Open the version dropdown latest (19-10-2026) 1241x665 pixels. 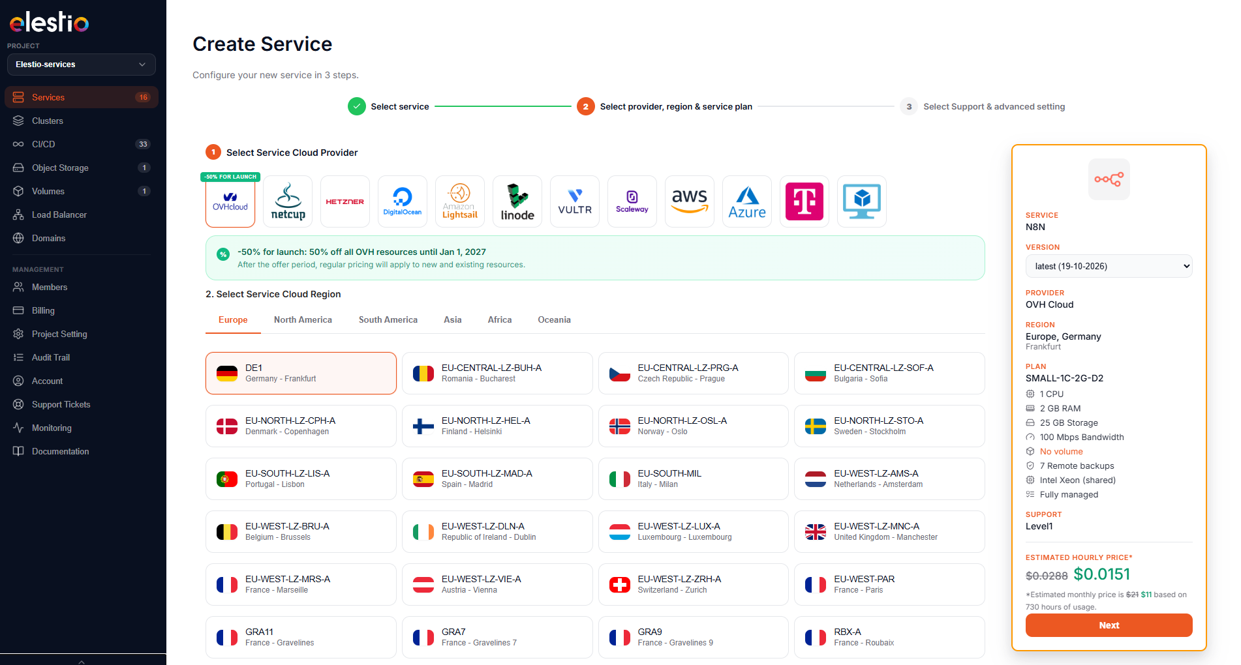pos(1109,266)
